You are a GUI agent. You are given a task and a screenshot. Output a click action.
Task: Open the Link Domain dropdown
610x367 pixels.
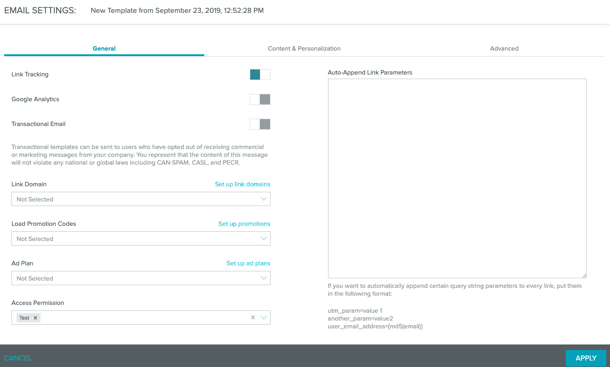pos(141,199)
